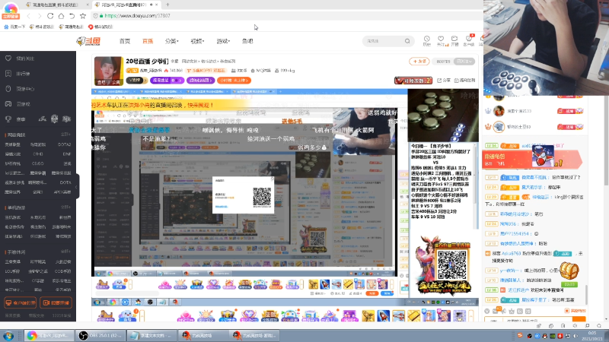Click the orange hourly-rank pill button
The width and height of the screenshot is (609, 342).
tap(234, 81)
